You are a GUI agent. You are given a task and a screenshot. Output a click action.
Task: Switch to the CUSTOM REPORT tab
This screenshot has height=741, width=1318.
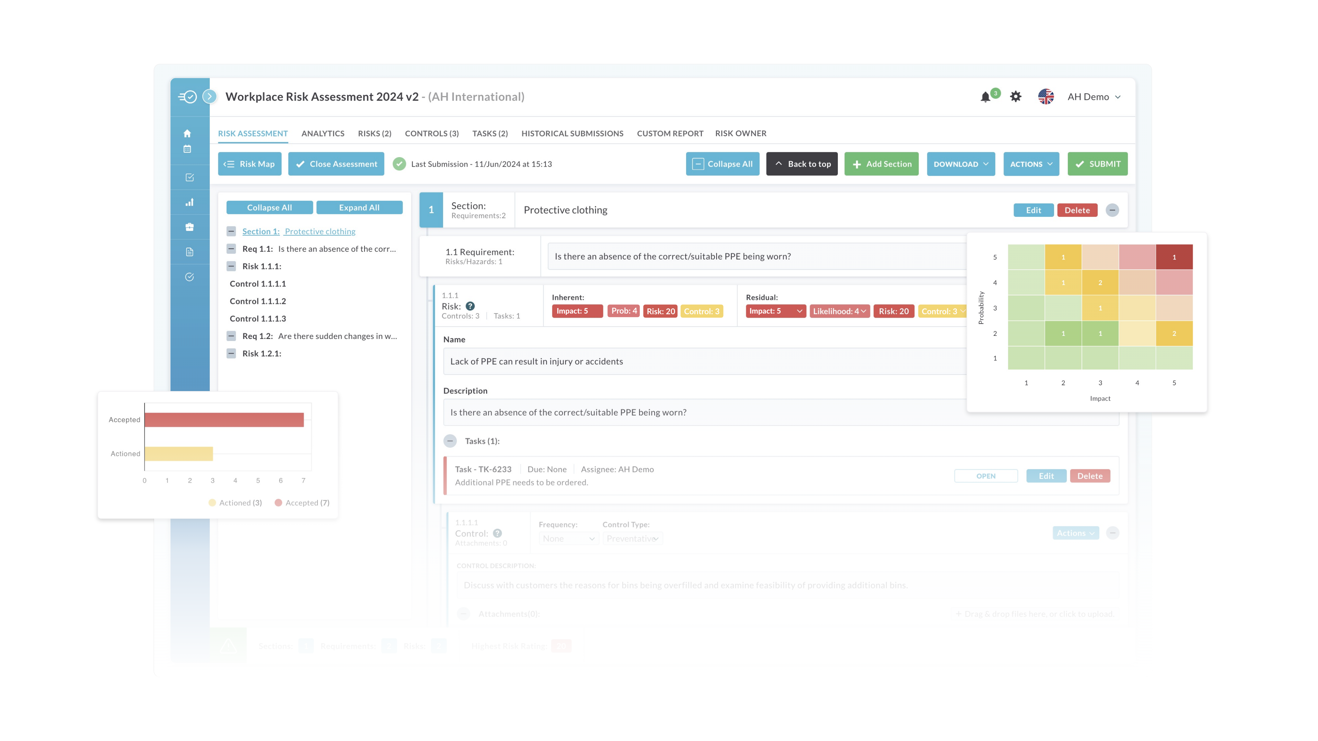[670, 133]
